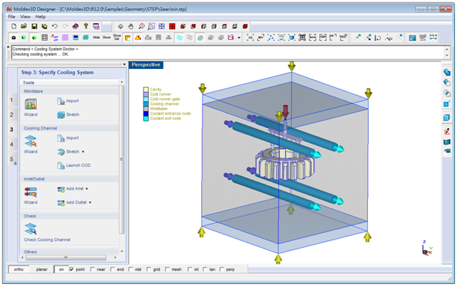Viewport: 457px width, 286px height.
Task: Toggle the point snap checkbox
Action: click(71, 270)
